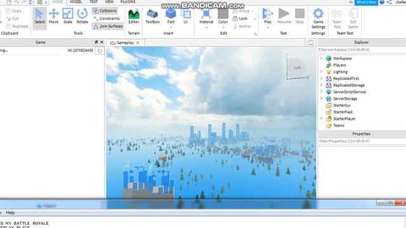
Task: Click the Resume button
Action: [284, 16]
